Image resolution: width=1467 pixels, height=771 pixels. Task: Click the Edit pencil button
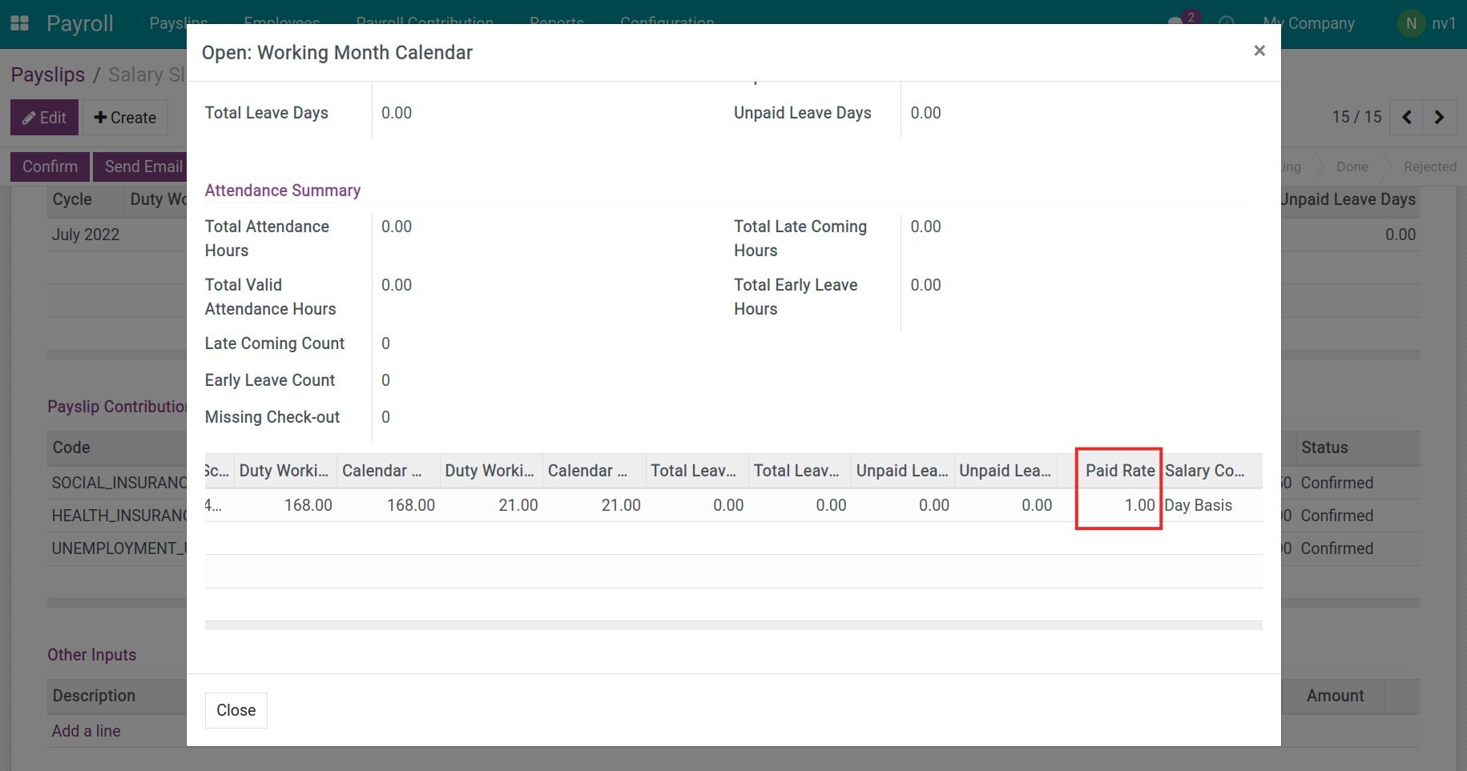[44, 118]
